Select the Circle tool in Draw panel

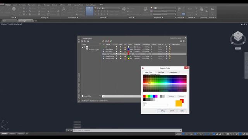[x=14, y=9]
